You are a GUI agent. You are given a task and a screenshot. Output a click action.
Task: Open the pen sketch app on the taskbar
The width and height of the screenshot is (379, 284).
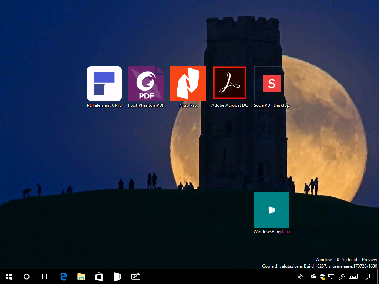pyautogui.click(x=135, y=277)
